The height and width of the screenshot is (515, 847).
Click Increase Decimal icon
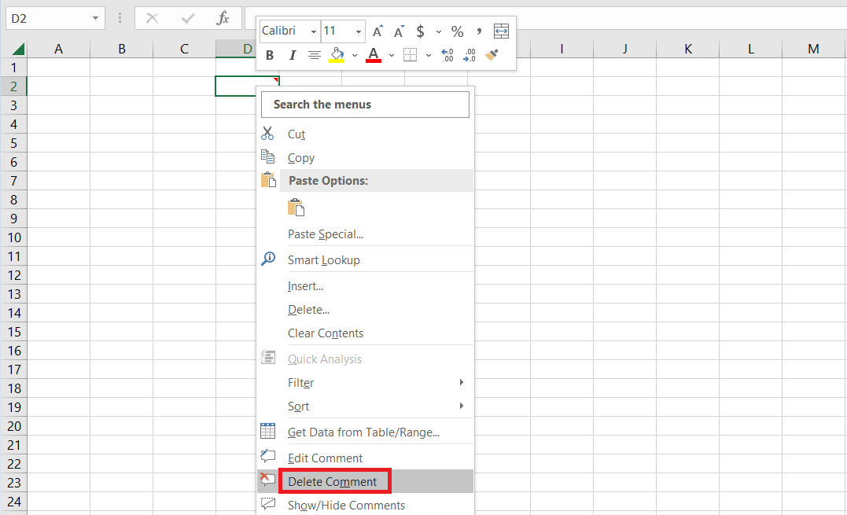coord(447,55)
